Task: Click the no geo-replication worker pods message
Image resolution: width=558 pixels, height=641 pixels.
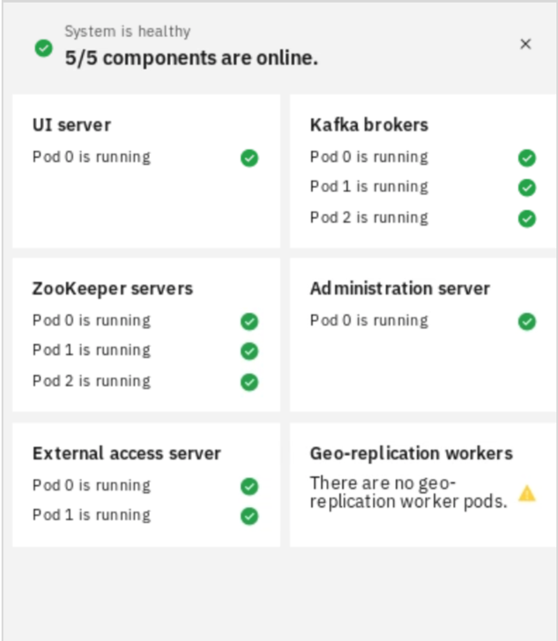Action: pyautogui.click(x=408, y=493)
